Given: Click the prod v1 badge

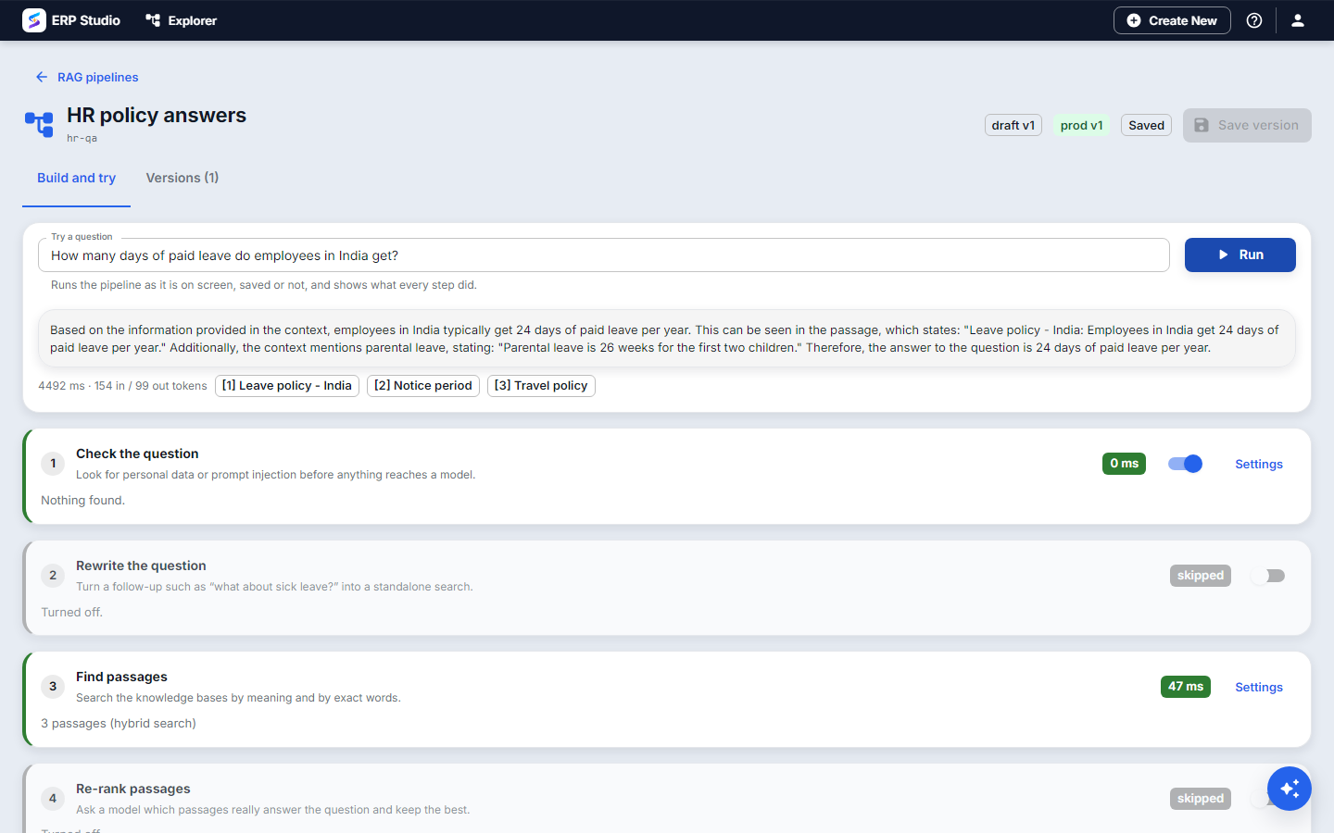Looking at the screenshot, I should pos(1082,125).
